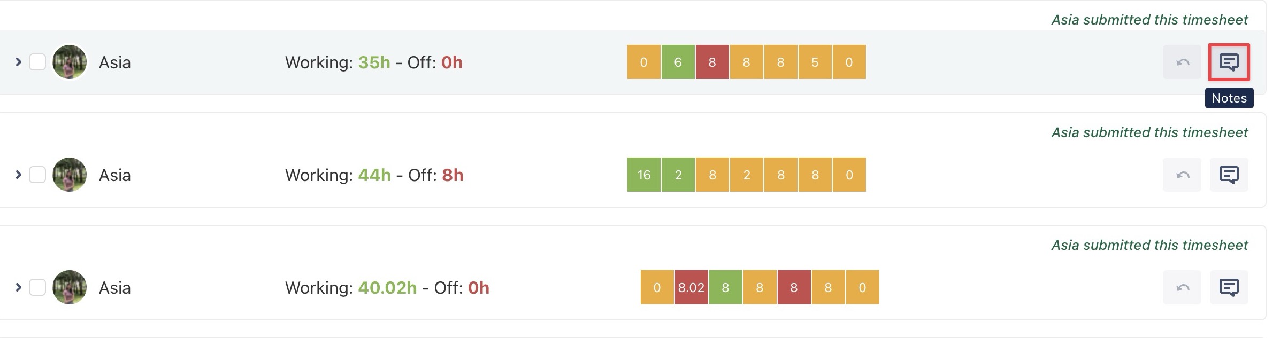The height and width of the screenshot is (338, 1288).
Task: Open Notes for the 40.02h timesheet
Action: (1229, 287)
